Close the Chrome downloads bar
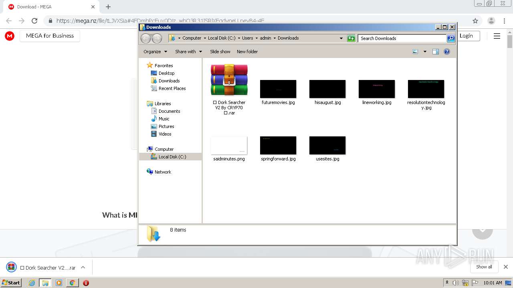 coord(506,267)
